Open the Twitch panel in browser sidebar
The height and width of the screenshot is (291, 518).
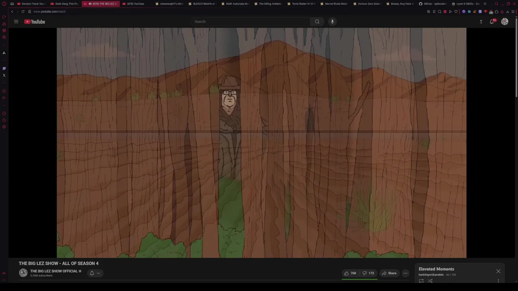pyautogui.click(x=4, y=68)
